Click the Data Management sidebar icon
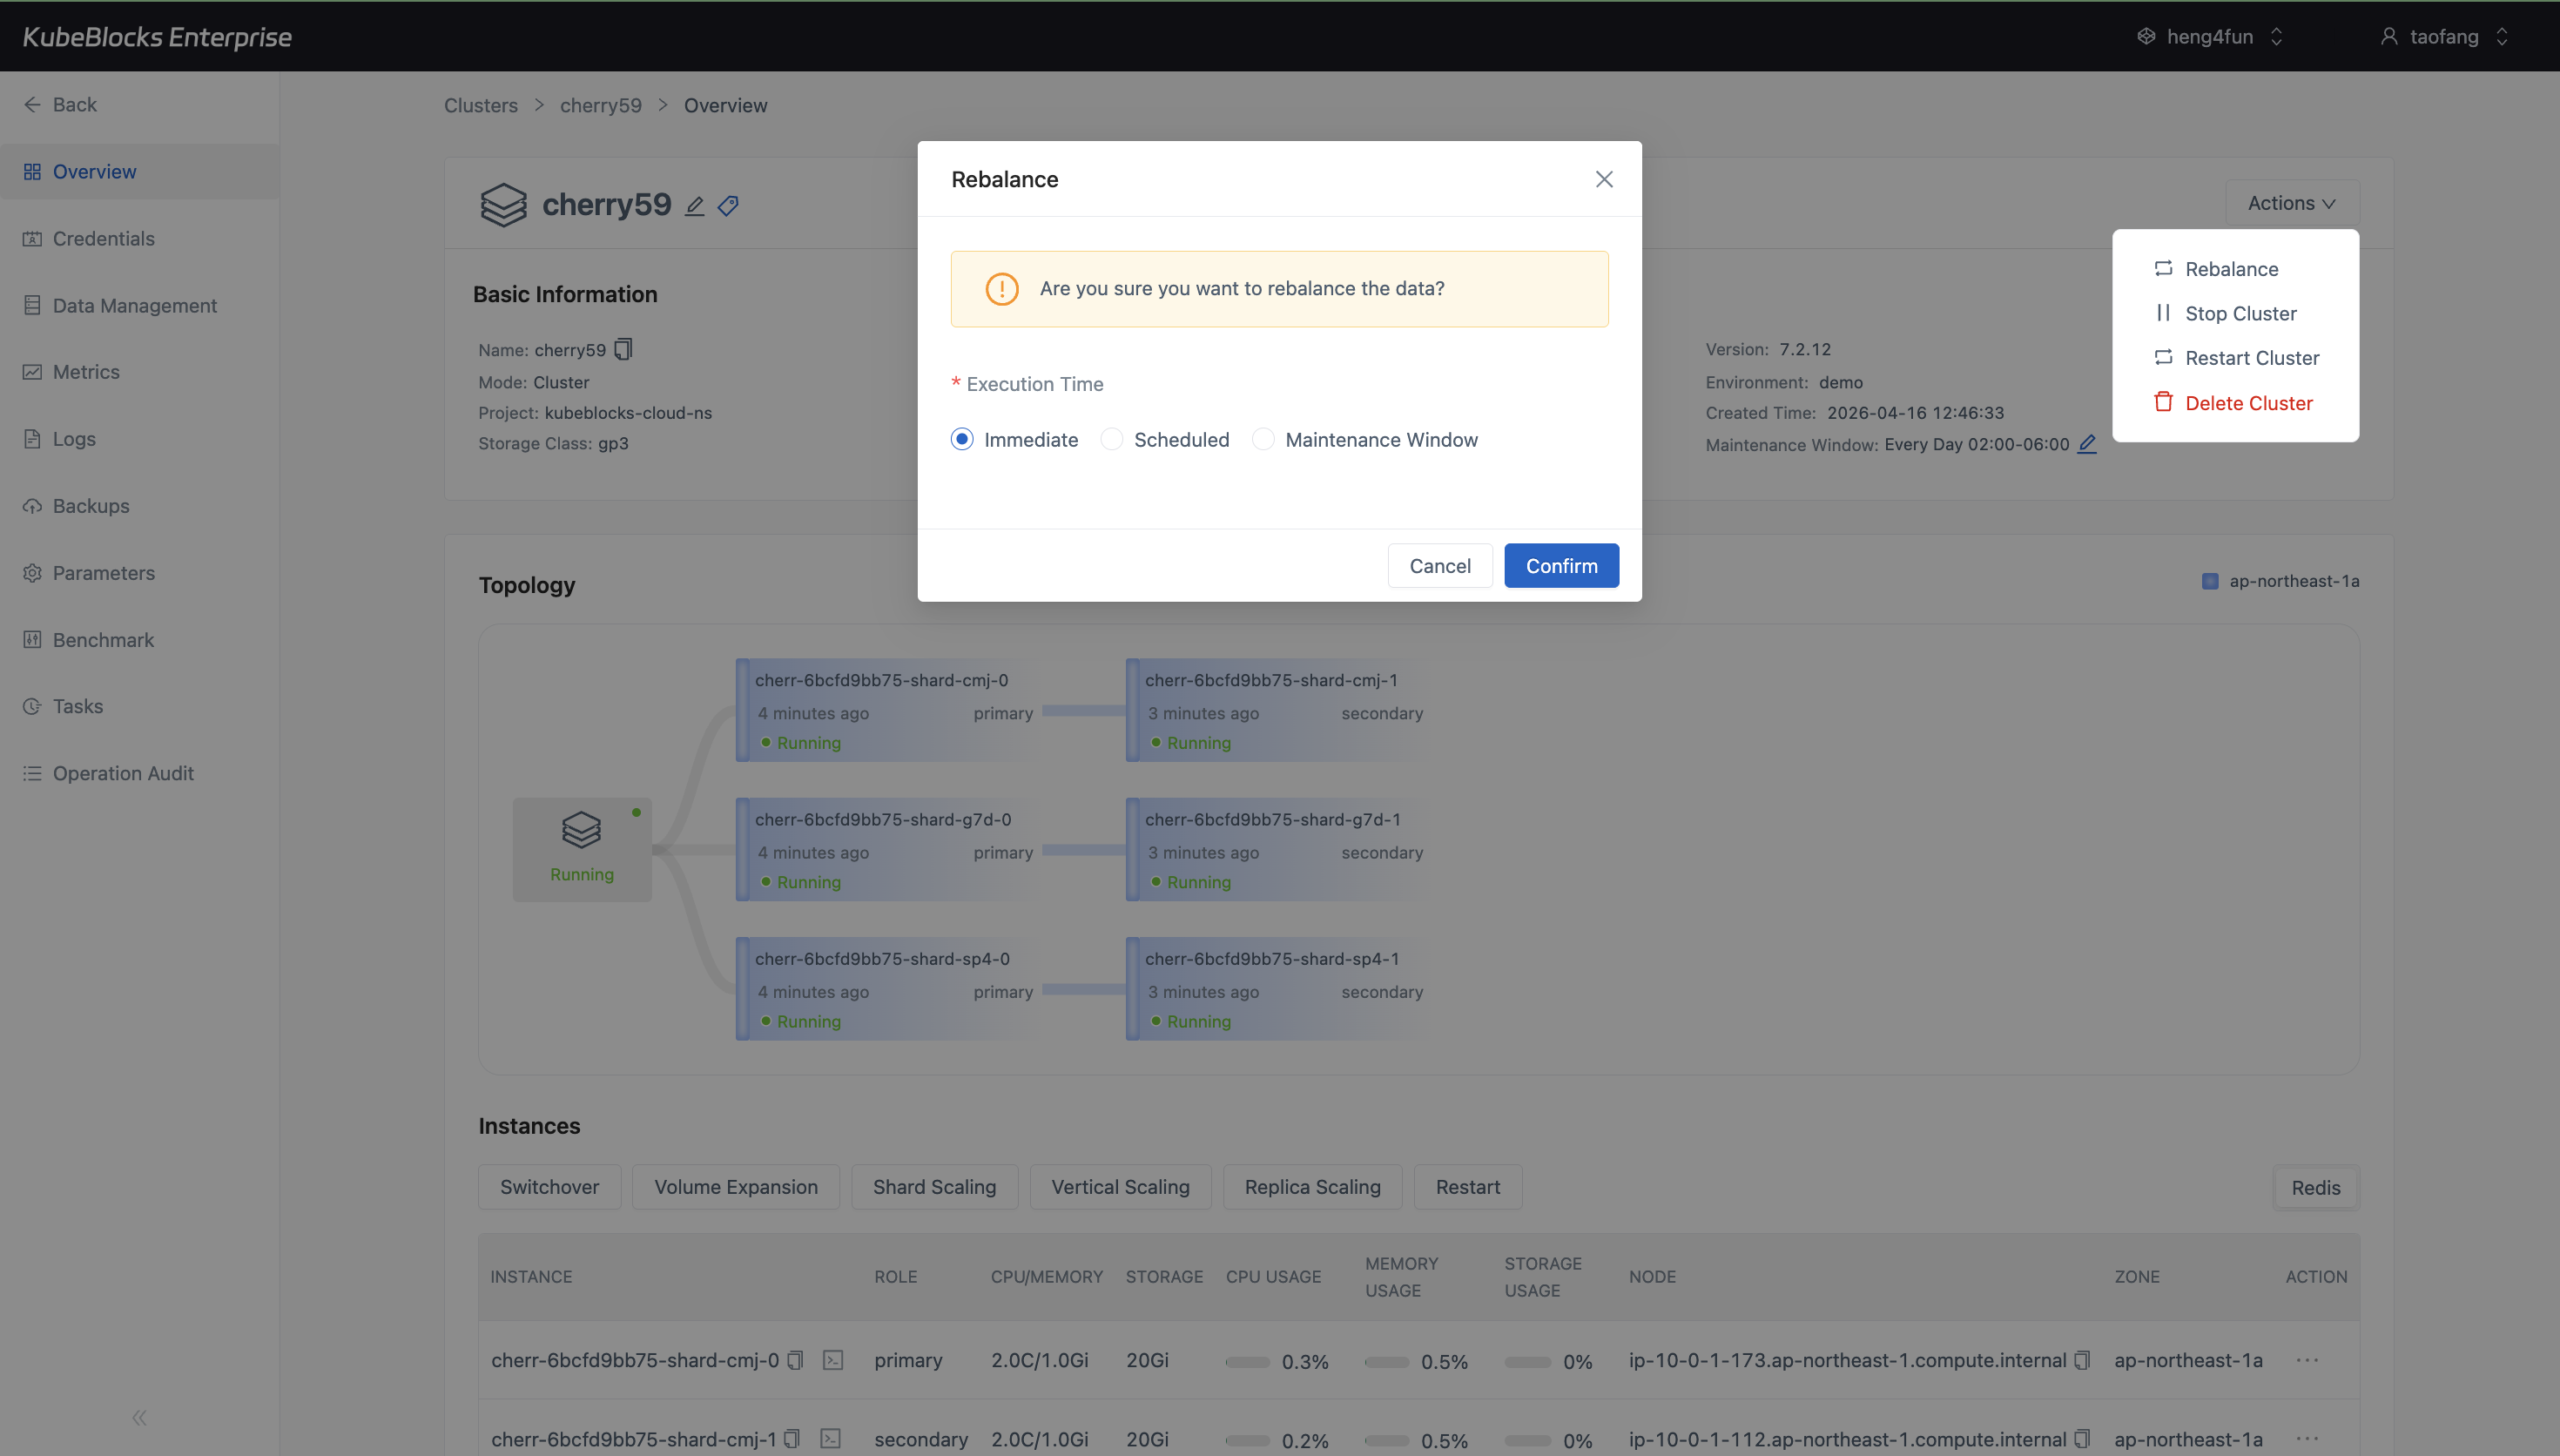 pos(33,306)
